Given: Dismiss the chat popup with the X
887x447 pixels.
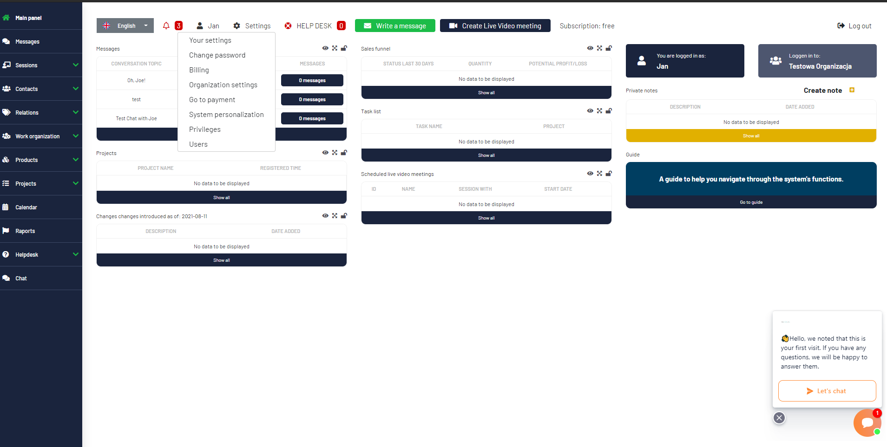Looking at the screenshot, I should [779, 418].
